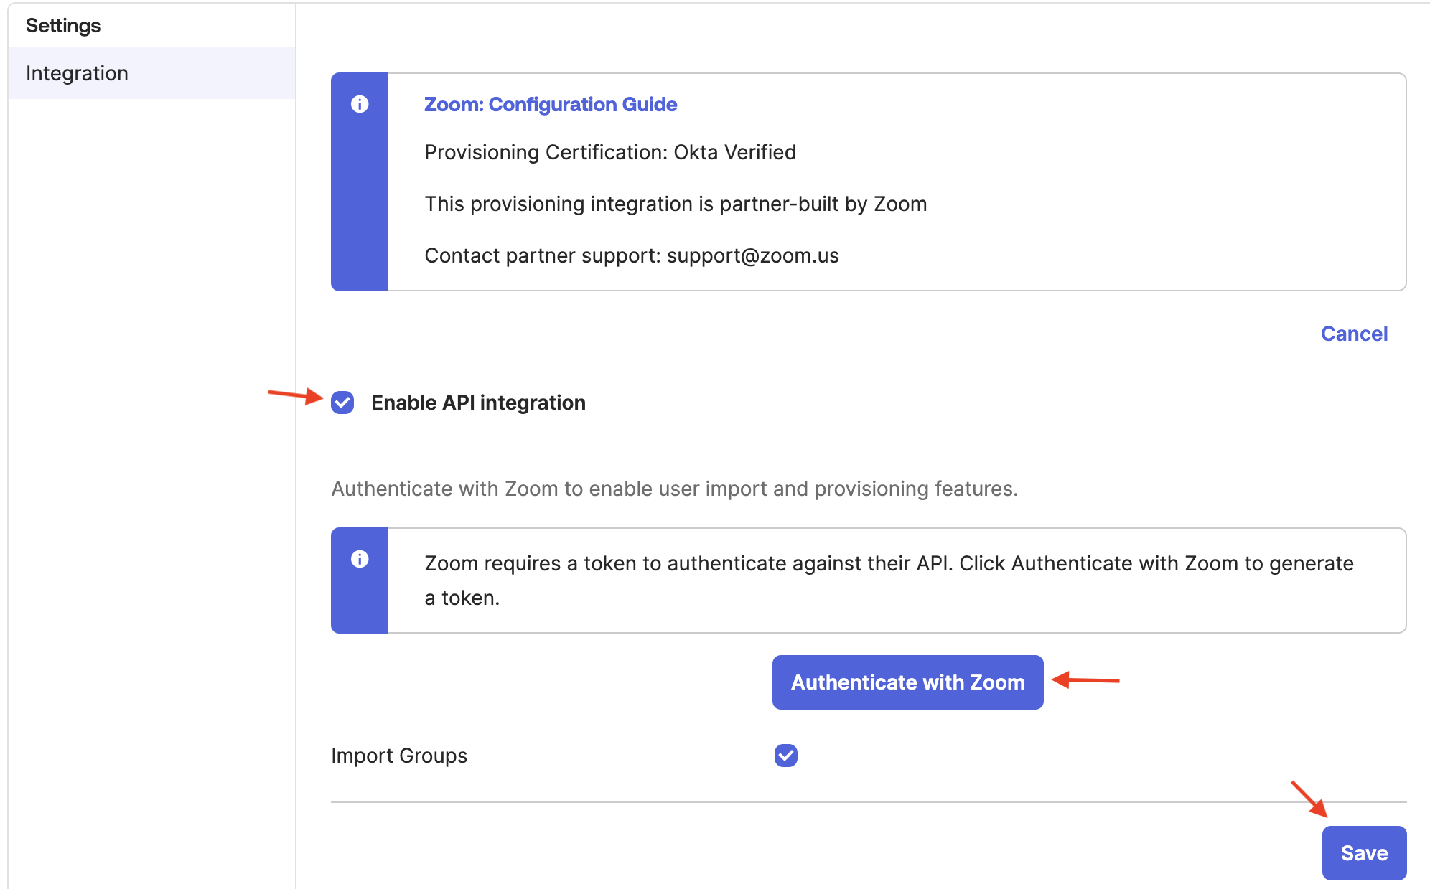Screen dimensions: 1430x889
Task: Uncheck the Enable API integration checkbox
Action: coord(342,403)
